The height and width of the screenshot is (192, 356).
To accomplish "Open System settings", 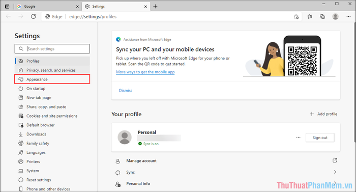I will (52, 171).
